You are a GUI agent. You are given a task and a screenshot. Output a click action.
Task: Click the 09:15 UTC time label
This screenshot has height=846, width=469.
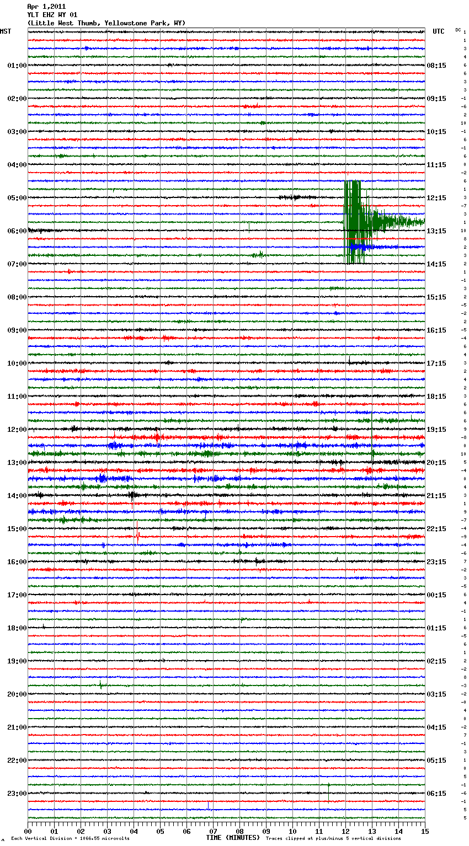(x=436, y=99)
